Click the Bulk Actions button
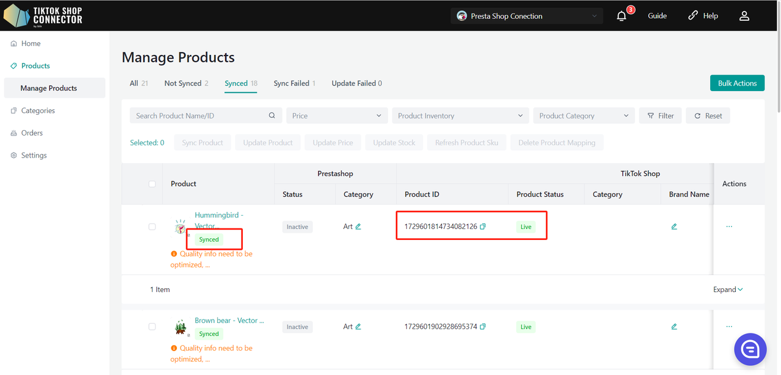Screen dimensions: 781x375 (x=737, y=83)
